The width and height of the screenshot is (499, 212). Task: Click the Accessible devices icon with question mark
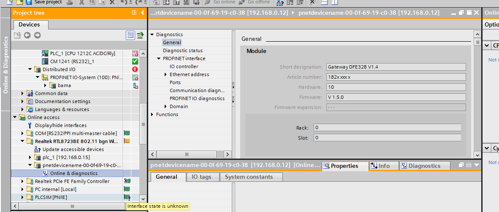point(280,2)
